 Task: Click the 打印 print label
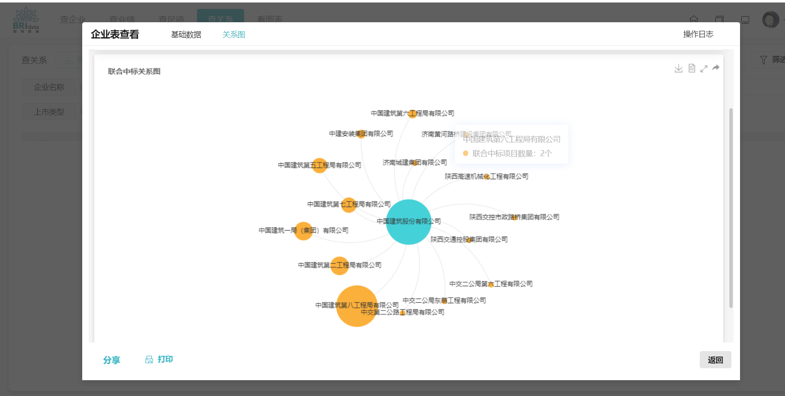[165, 359]
